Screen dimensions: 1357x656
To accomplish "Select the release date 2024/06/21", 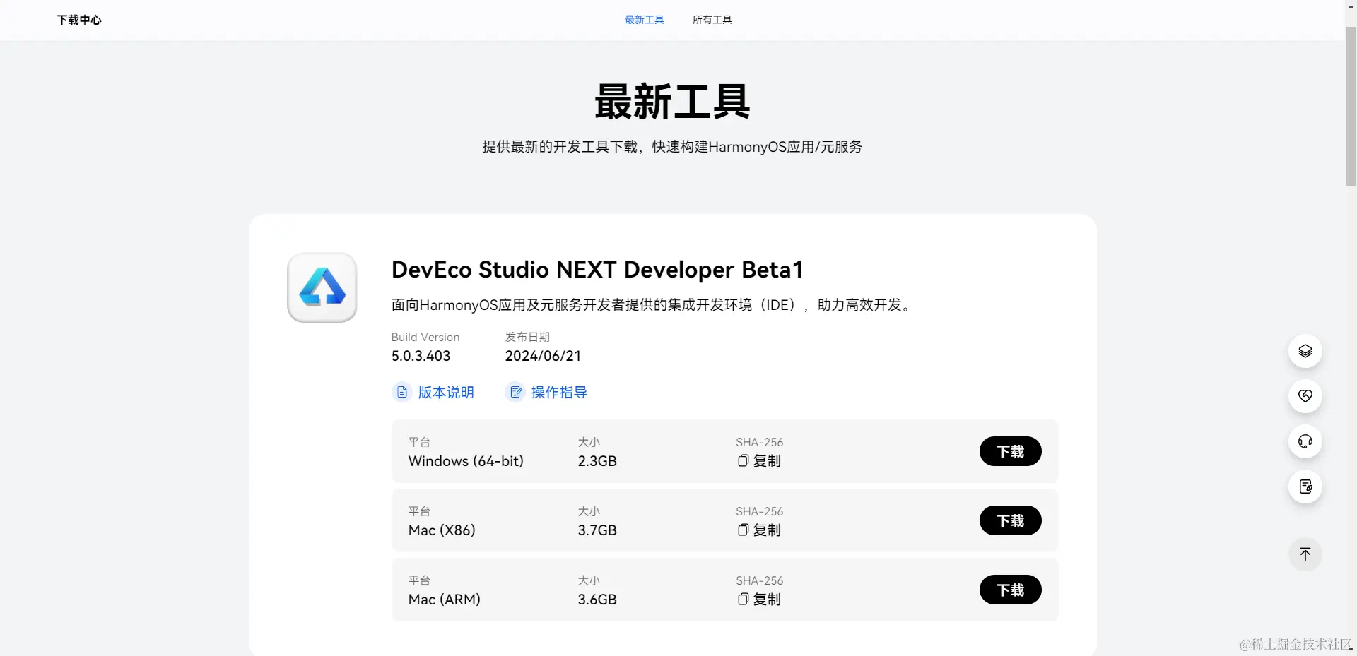I will coord(543,356).
